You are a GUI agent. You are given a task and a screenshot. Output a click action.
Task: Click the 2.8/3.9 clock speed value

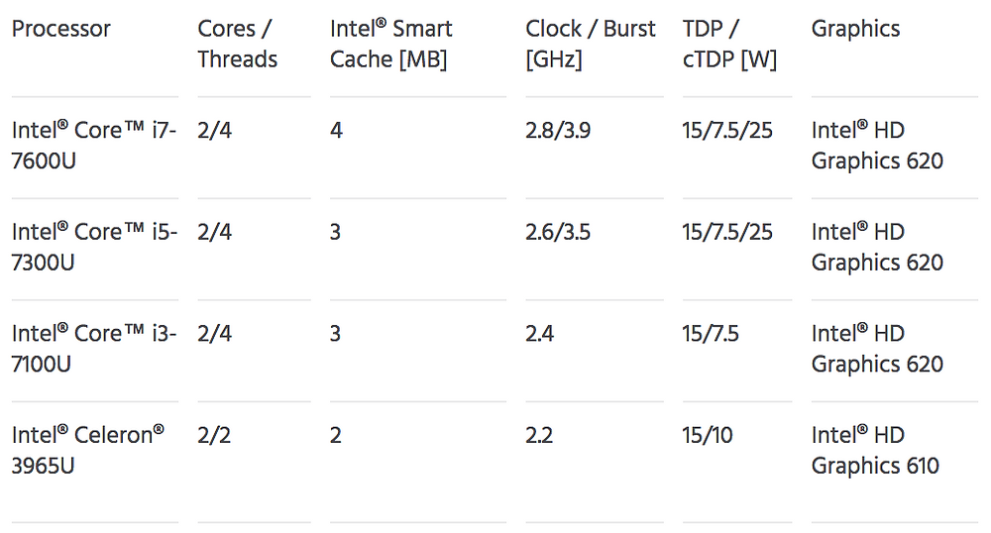point(557,131)
